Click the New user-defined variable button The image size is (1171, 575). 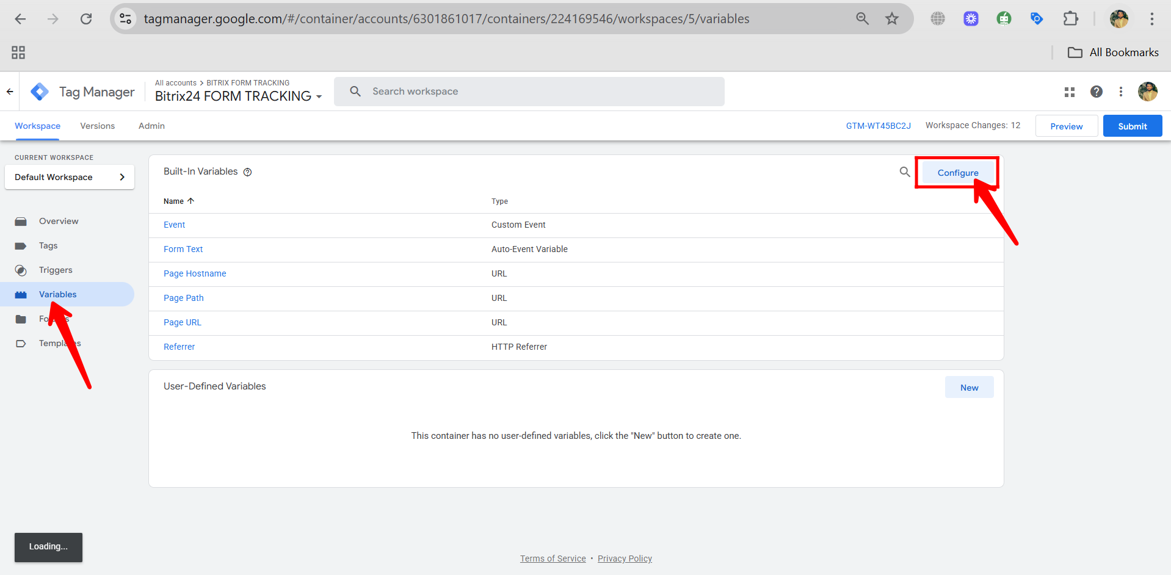969,387
